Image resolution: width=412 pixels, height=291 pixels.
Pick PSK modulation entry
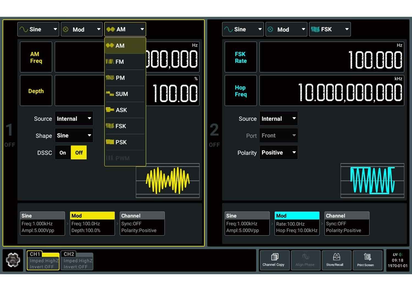click(125, 142)
